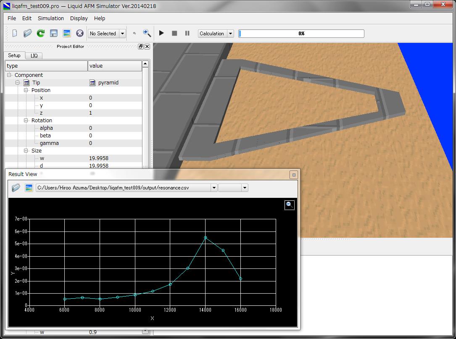Screen dimensions: 456x339
Task: Select the Tip pyramid value cell
Action: (x=108, y=83)
